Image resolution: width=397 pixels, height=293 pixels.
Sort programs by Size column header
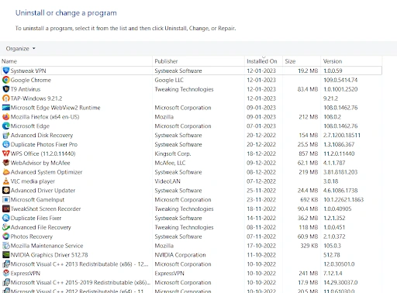point(290,61)
